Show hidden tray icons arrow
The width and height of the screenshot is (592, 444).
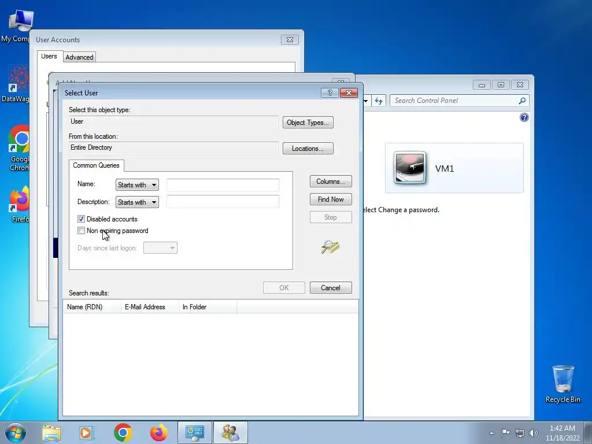point(491,433)
